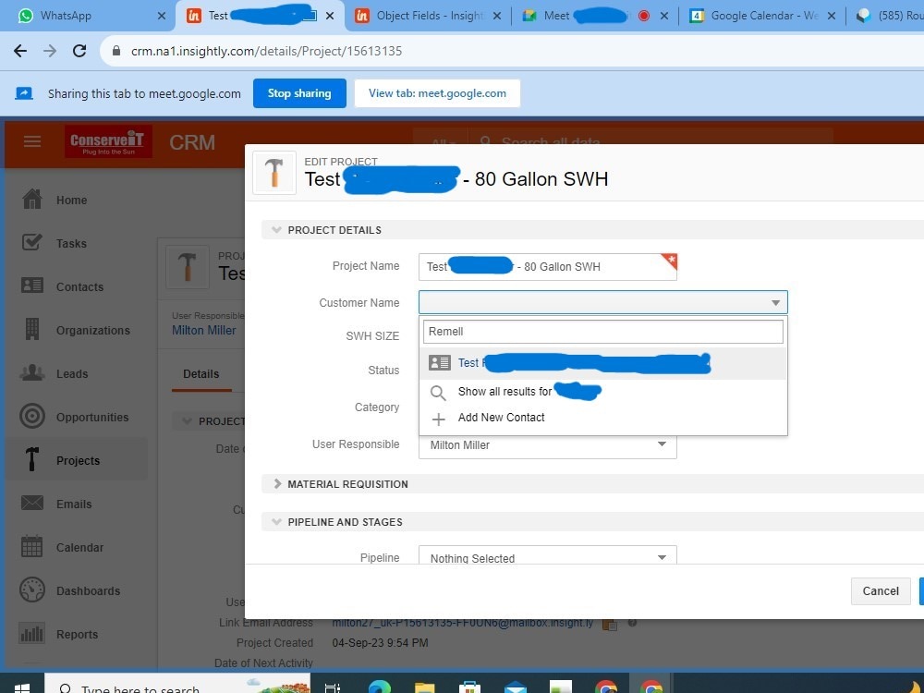Open the Pipeline dropdown
Viewport: 924px width, 693px height.
547,557
